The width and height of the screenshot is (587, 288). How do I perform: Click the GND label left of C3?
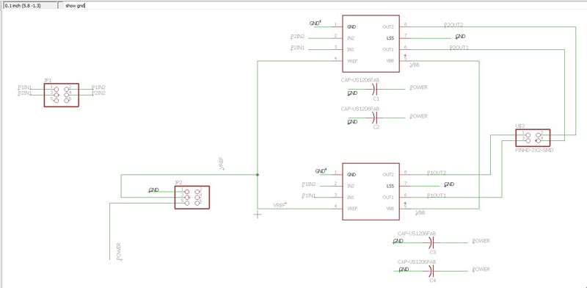pos(398,241)
